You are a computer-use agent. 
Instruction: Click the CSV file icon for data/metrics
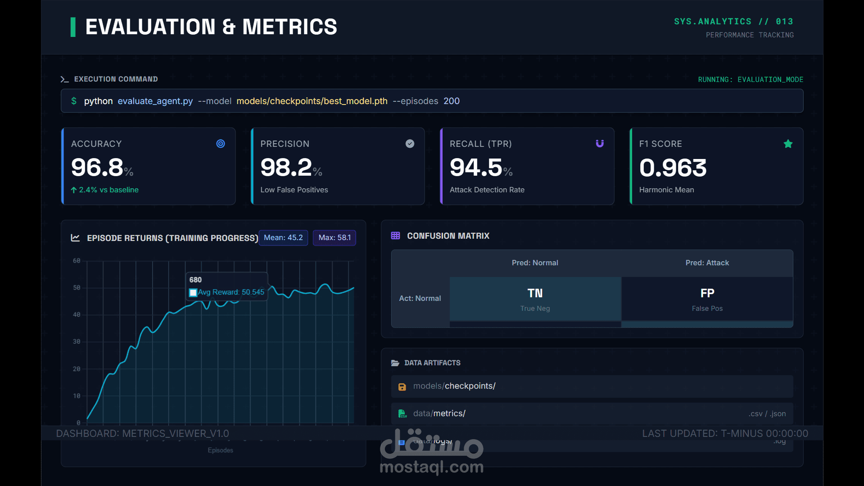point(403,413)
